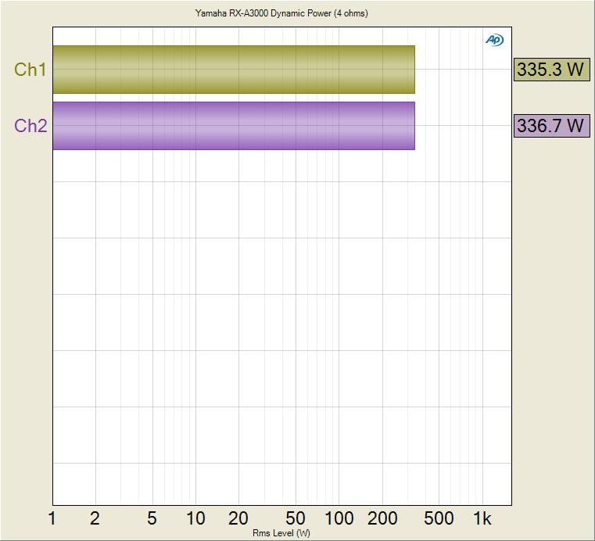Select the Ch1 olive bar

(x=233, y=70)
